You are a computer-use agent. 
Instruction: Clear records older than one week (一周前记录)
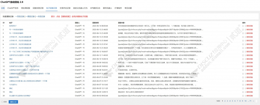(x=30, y=17)
